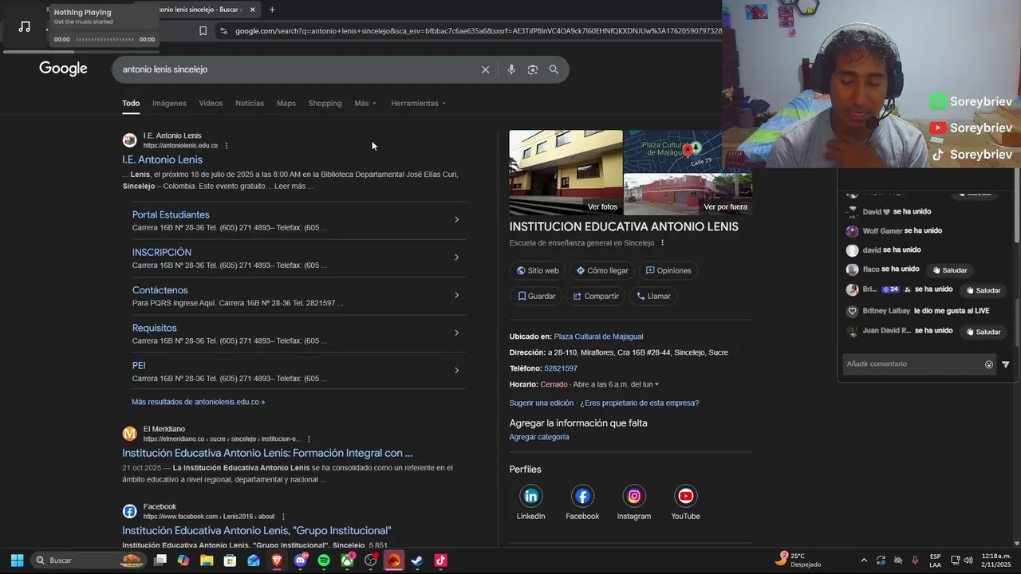Open options menu for El Meridiano result
Screen dimensions: 1021x574
click(309, 439)
